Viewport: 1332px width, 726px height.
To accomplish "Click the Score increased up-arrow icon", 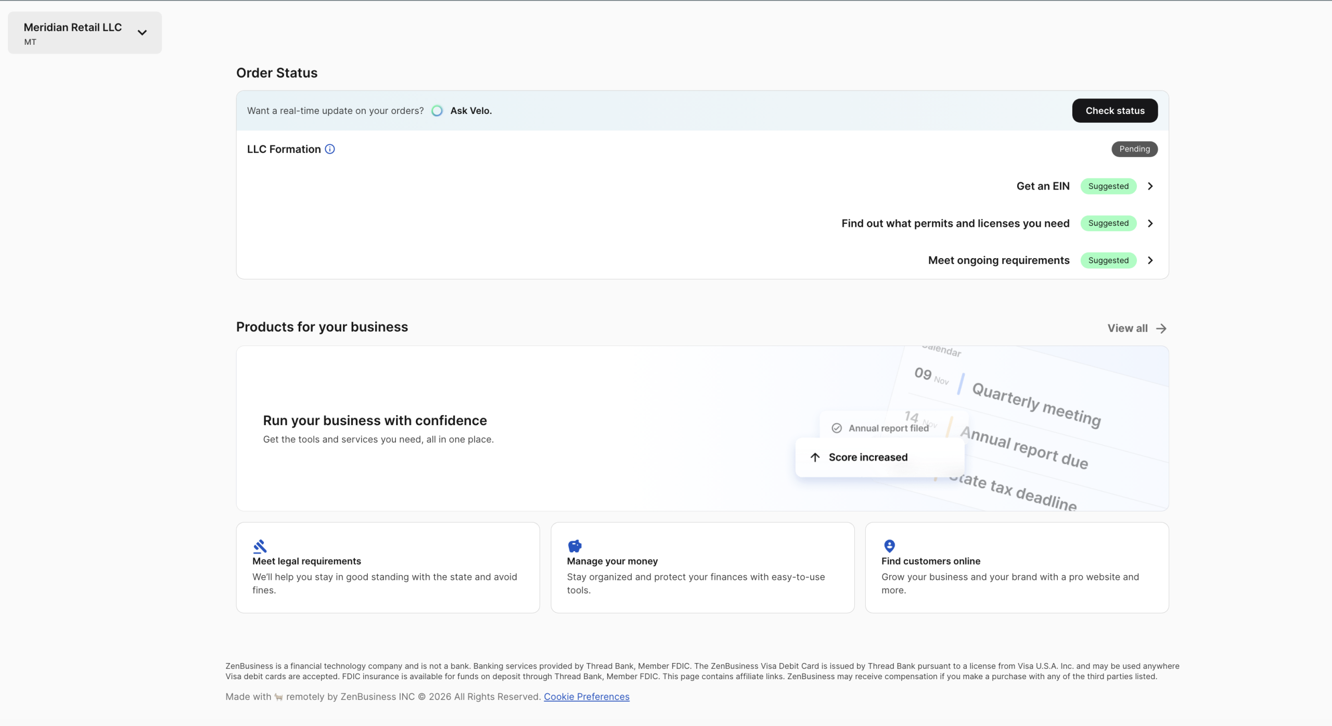I will 815,457.
